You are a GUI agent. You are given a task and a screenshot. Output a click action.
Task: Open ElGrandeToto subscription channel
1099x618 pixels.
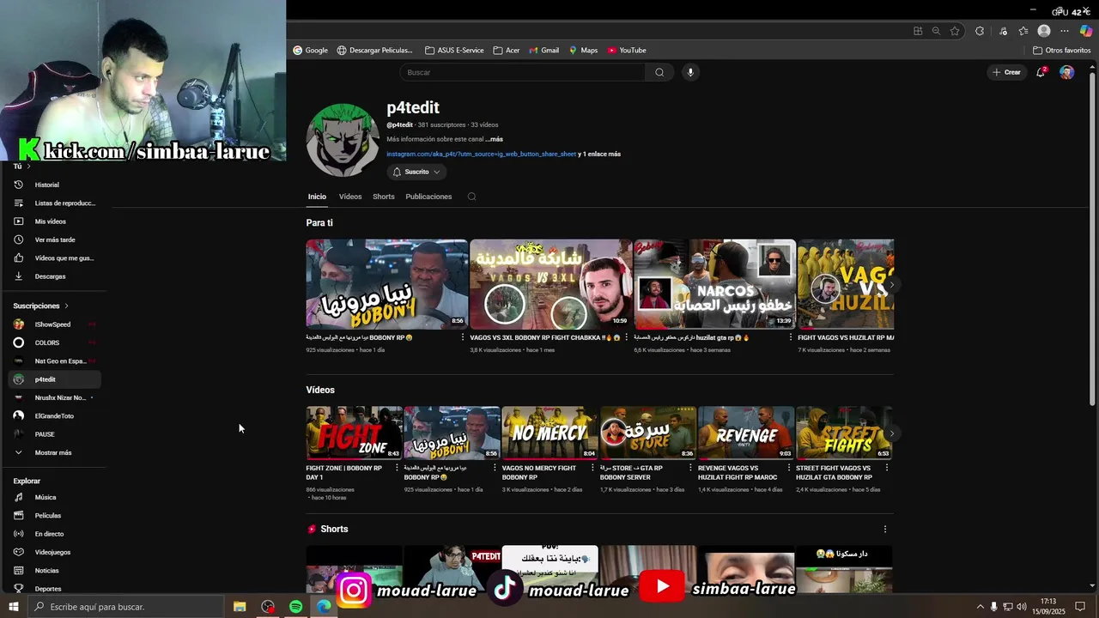(54, 415)
